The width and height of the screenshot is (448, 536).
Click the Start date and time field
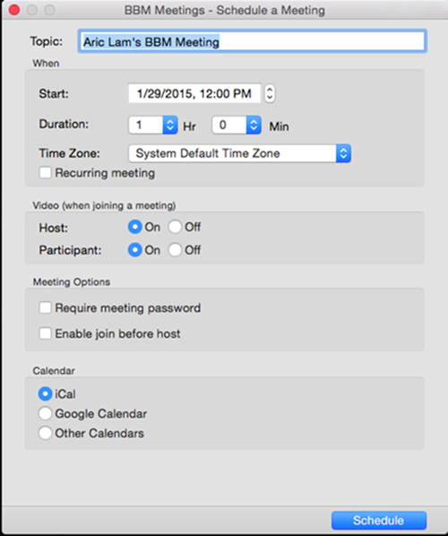194,93
